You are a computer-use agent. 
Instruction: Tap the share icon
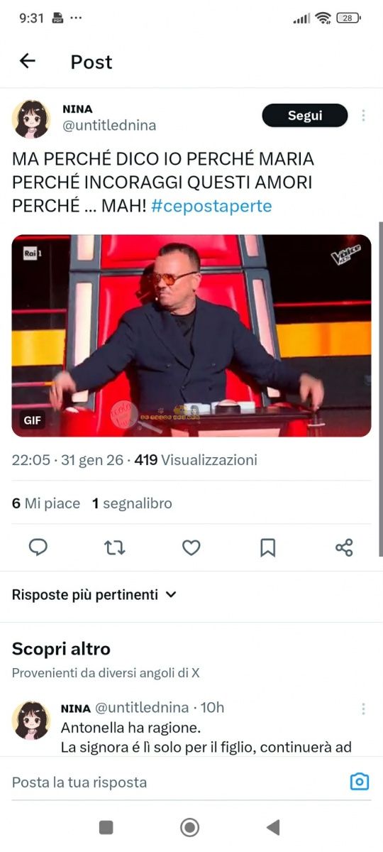click(x=344, y=547)
